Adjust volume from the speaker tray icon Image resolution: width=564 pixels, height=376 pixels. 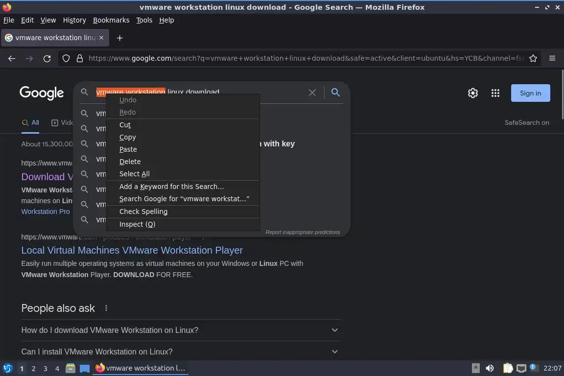[x=490, y=368]
